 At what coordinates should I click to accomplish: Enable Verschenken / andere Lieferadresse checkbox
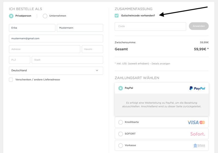(11, 80)
